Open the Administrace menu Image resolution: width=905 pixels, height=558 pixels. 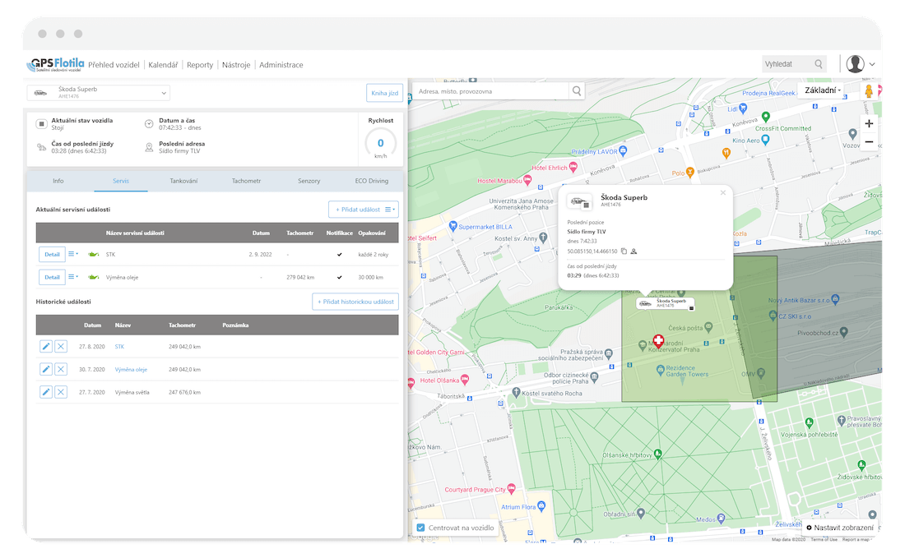(x=281, y=65)
